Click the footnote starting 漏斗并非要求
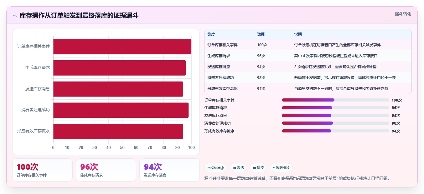 pos(297,178)
